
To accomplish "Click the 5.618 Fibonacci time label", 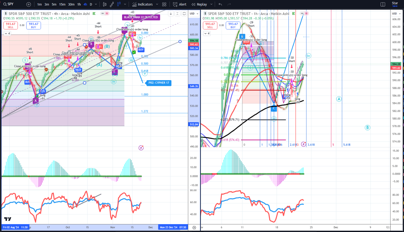I will tap(347, 145).
